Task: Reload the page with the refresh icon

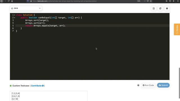Action: pos(9,1)
